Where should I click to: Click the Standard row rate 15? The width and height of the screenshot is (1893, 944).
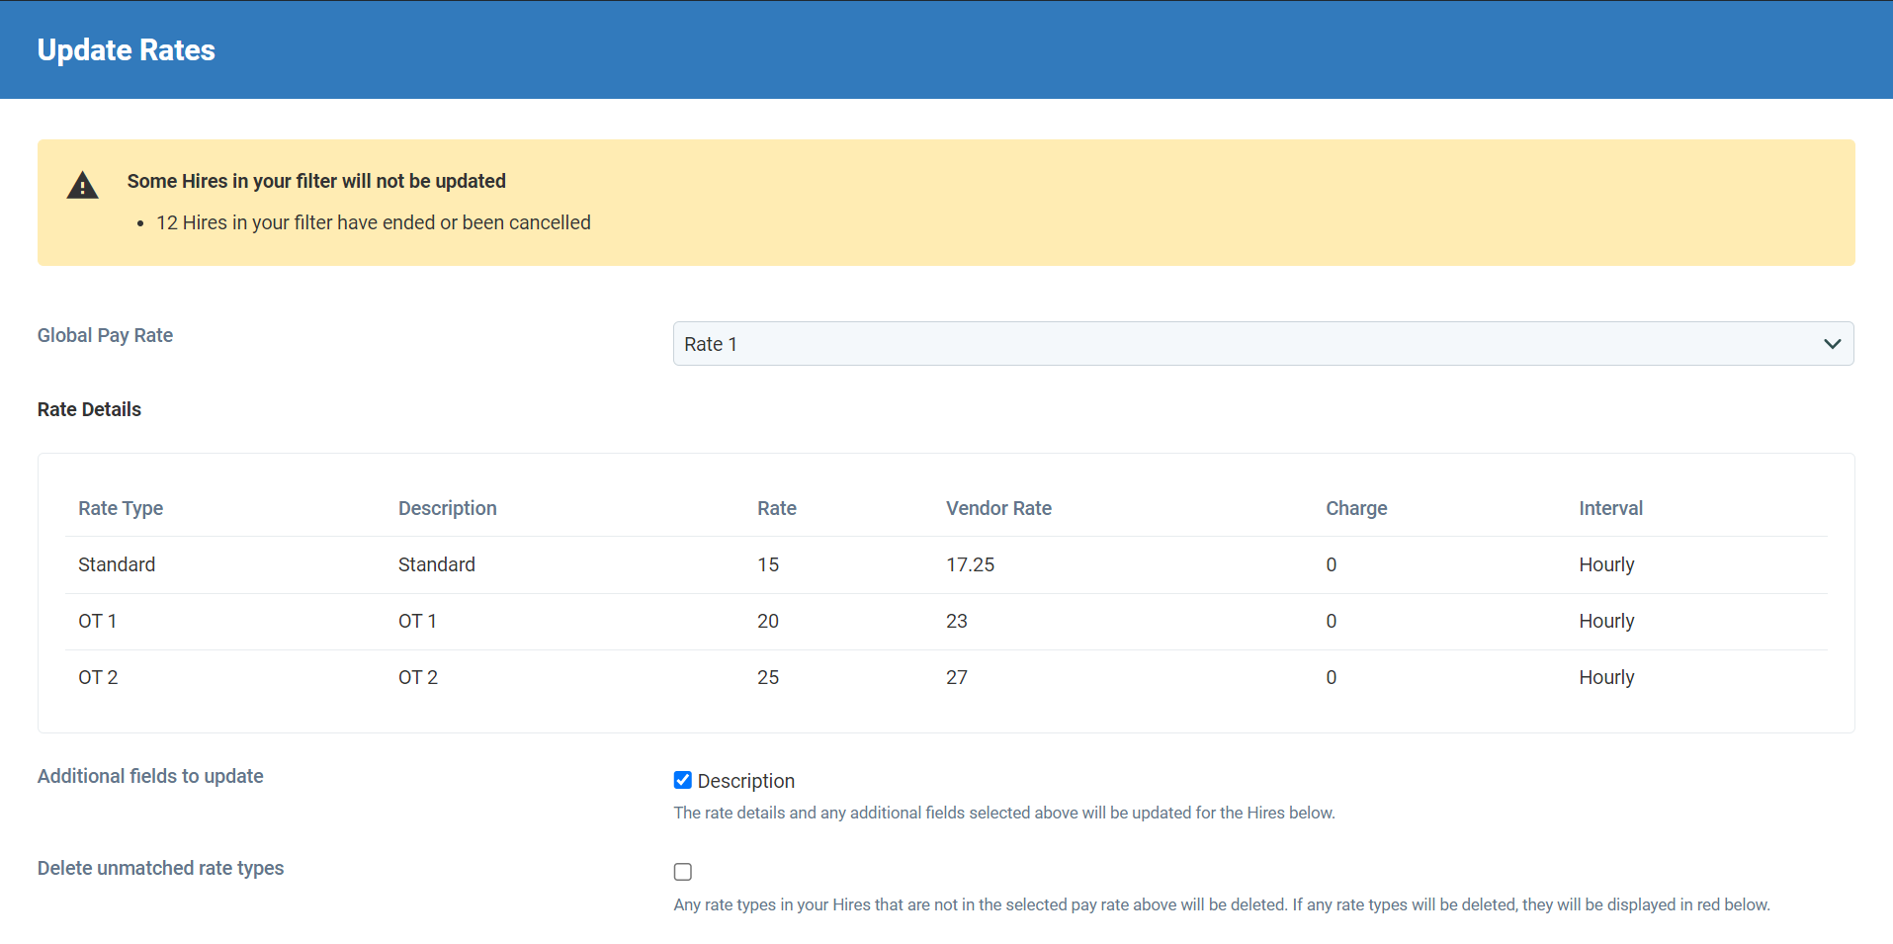[768, 564]
